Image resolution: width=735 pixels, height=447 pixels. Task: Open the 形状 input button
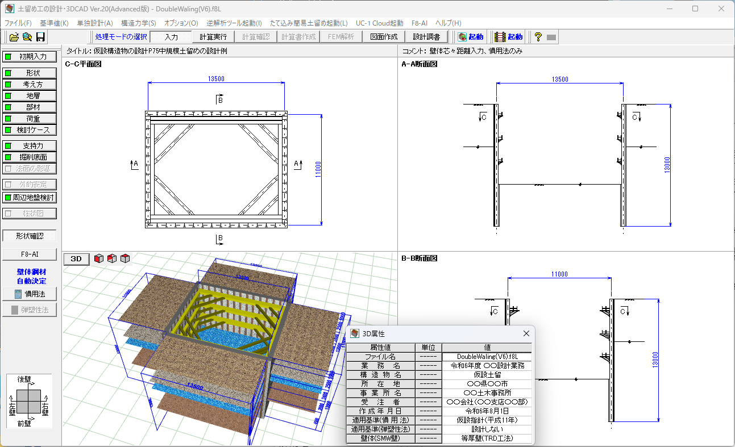tap(30, 73)
